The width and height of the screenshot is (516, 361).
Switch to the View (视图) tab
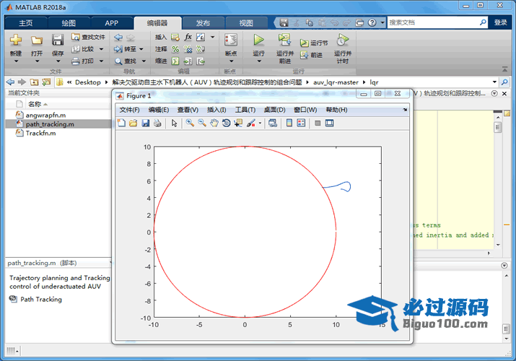pyautogui.click(x=246, y=23)
